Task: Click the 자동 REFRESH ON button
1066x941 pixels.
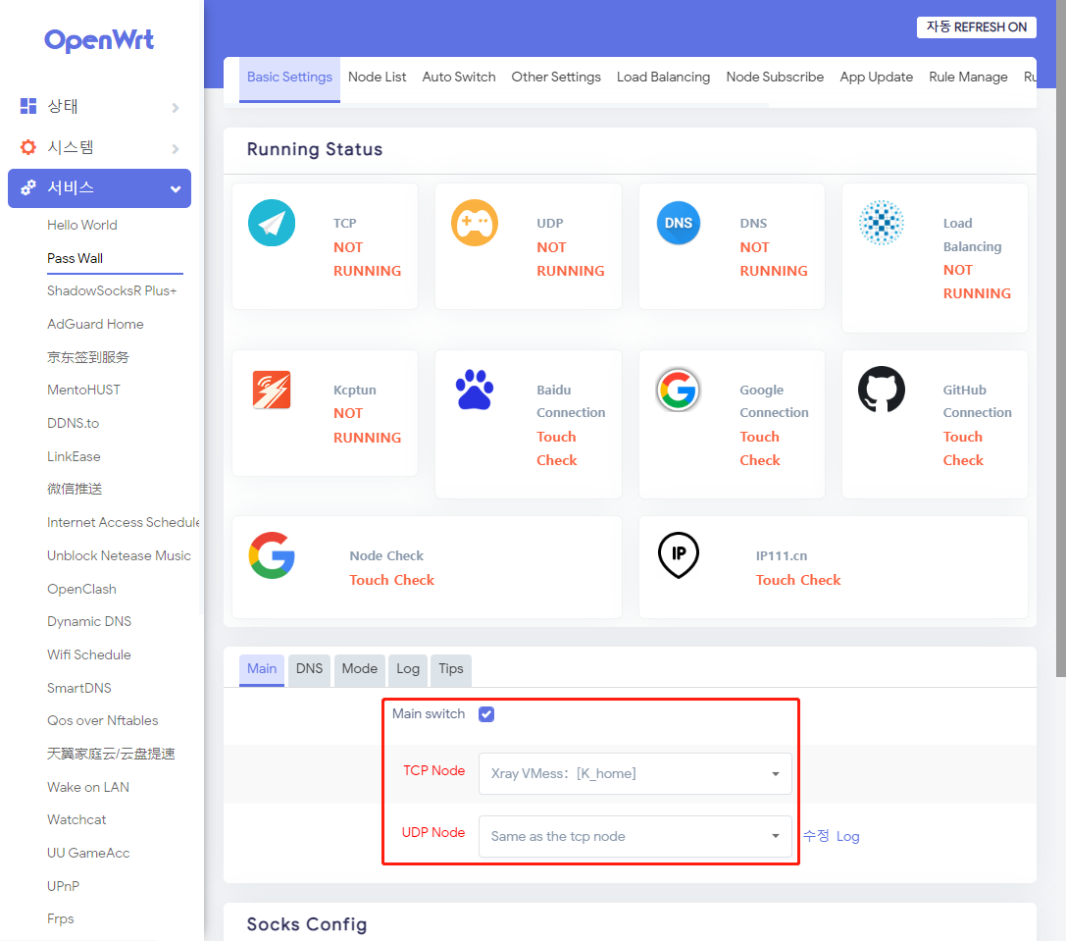Action: (976, 27)
